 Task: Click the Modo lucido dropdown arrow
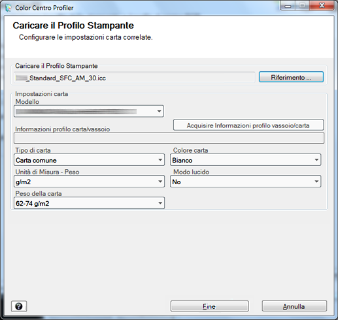pos(316,182)
